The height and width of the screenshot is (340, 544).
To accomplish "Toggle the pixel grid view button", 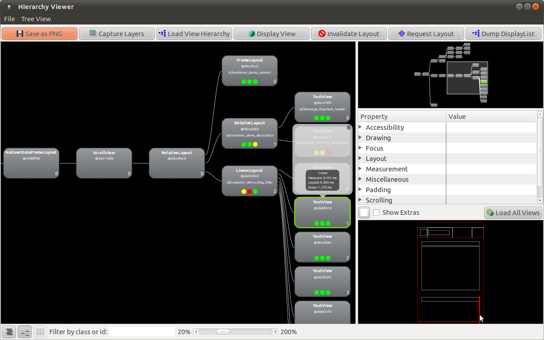I will pyautogui.click(x=40, y=332).
